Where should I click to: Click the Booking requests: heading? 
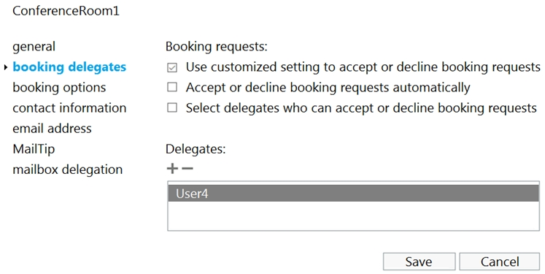[217, 47]
